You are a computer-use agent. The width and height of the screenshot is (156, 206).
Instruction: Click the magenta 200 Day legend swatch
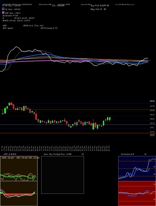click(x=3, y=12)
